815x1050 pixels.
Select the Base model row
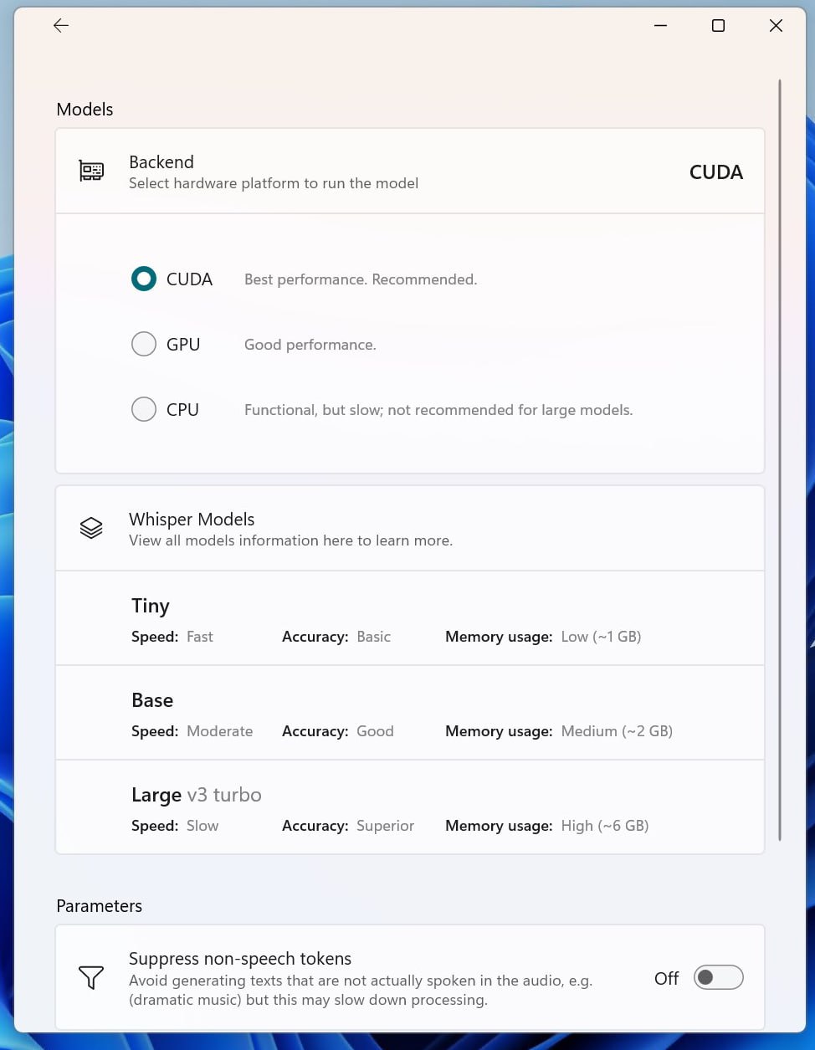coord(410,713)
